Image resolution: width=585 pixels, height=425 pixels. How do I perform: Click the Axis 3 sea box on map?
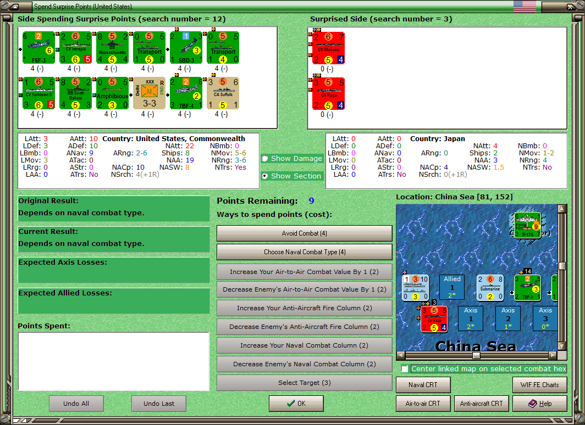(x=545, y=318)
